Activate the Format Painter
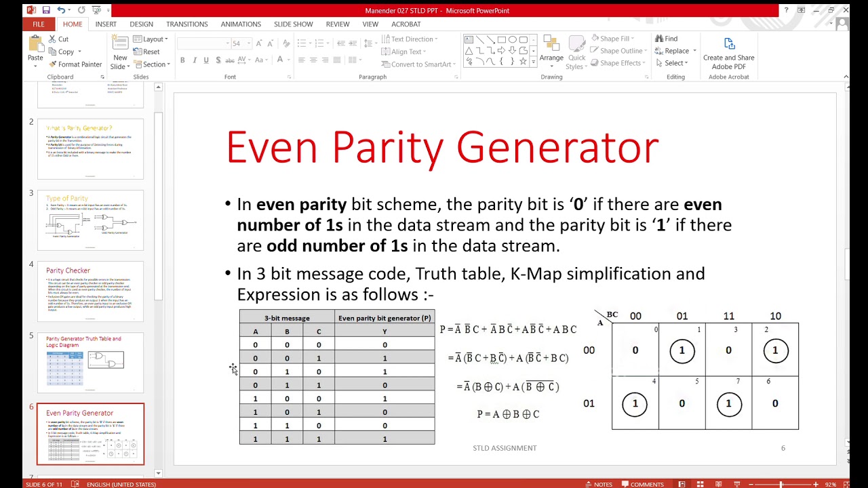The image size is (868, 488). [x=75, y=64]
